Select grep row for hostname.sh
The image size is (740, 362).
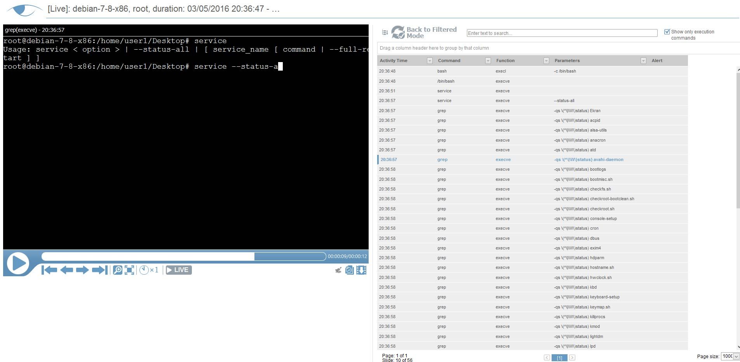[x=532, y=267]
